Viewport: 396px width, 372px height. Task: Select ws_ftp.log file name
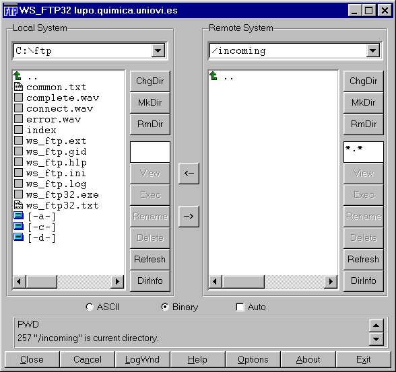pos(57,184)
